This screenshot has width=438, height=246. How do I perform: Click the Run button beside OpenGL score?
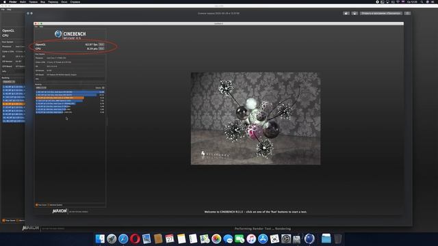[x=101, y=44]
